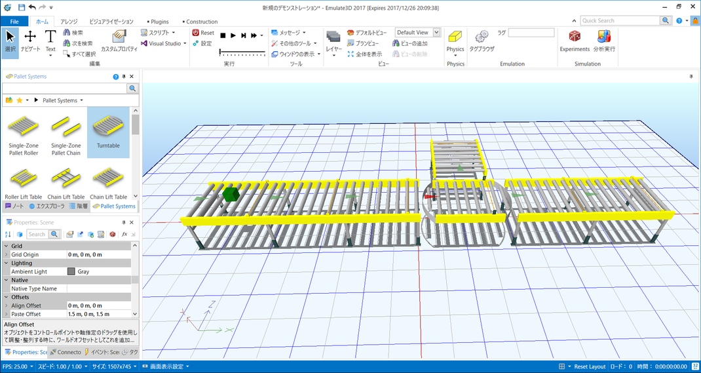Viewport: 701px width, 373px height.
Task: Click the red Reset button
Action: point(203,33)
